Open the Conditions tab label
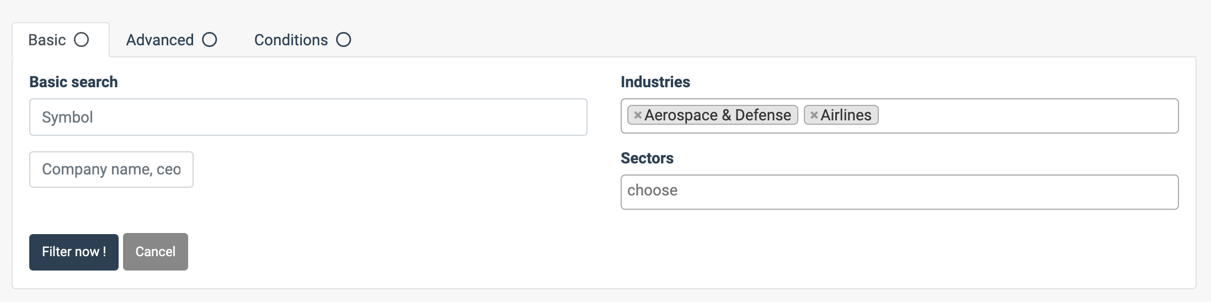 click(291, 40)
